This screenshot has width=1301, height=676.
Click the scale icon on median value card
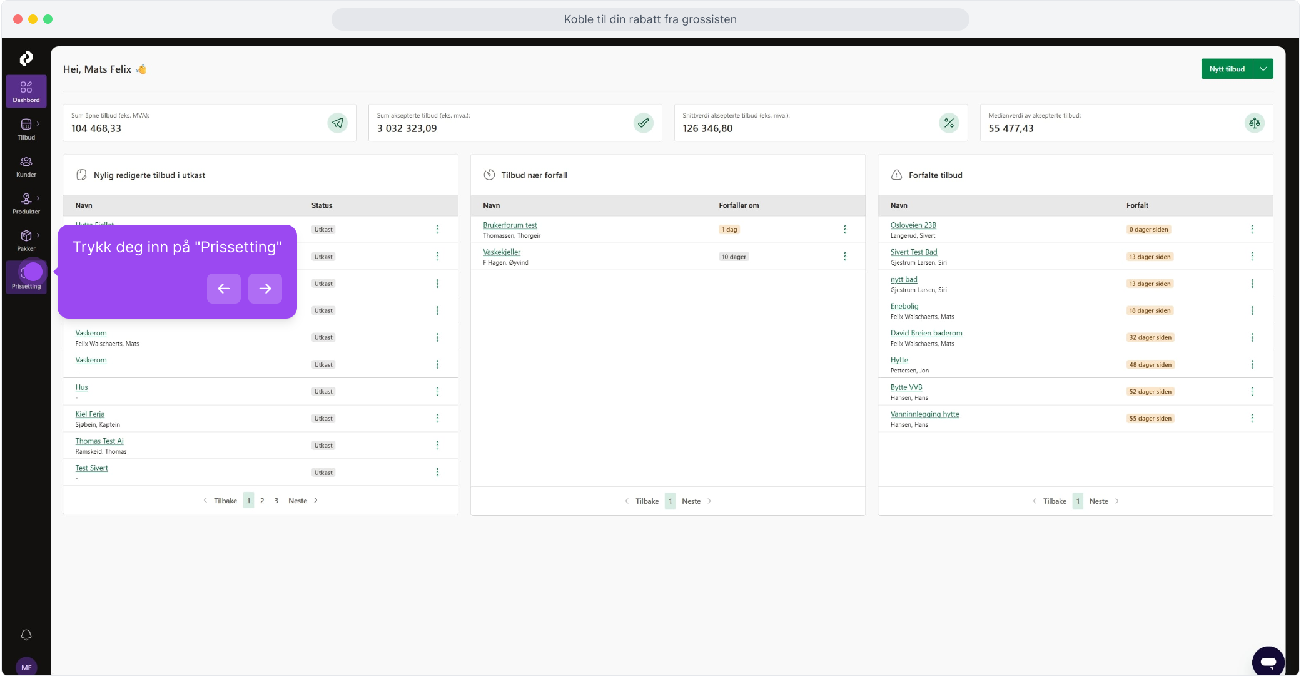[1255, 123]
